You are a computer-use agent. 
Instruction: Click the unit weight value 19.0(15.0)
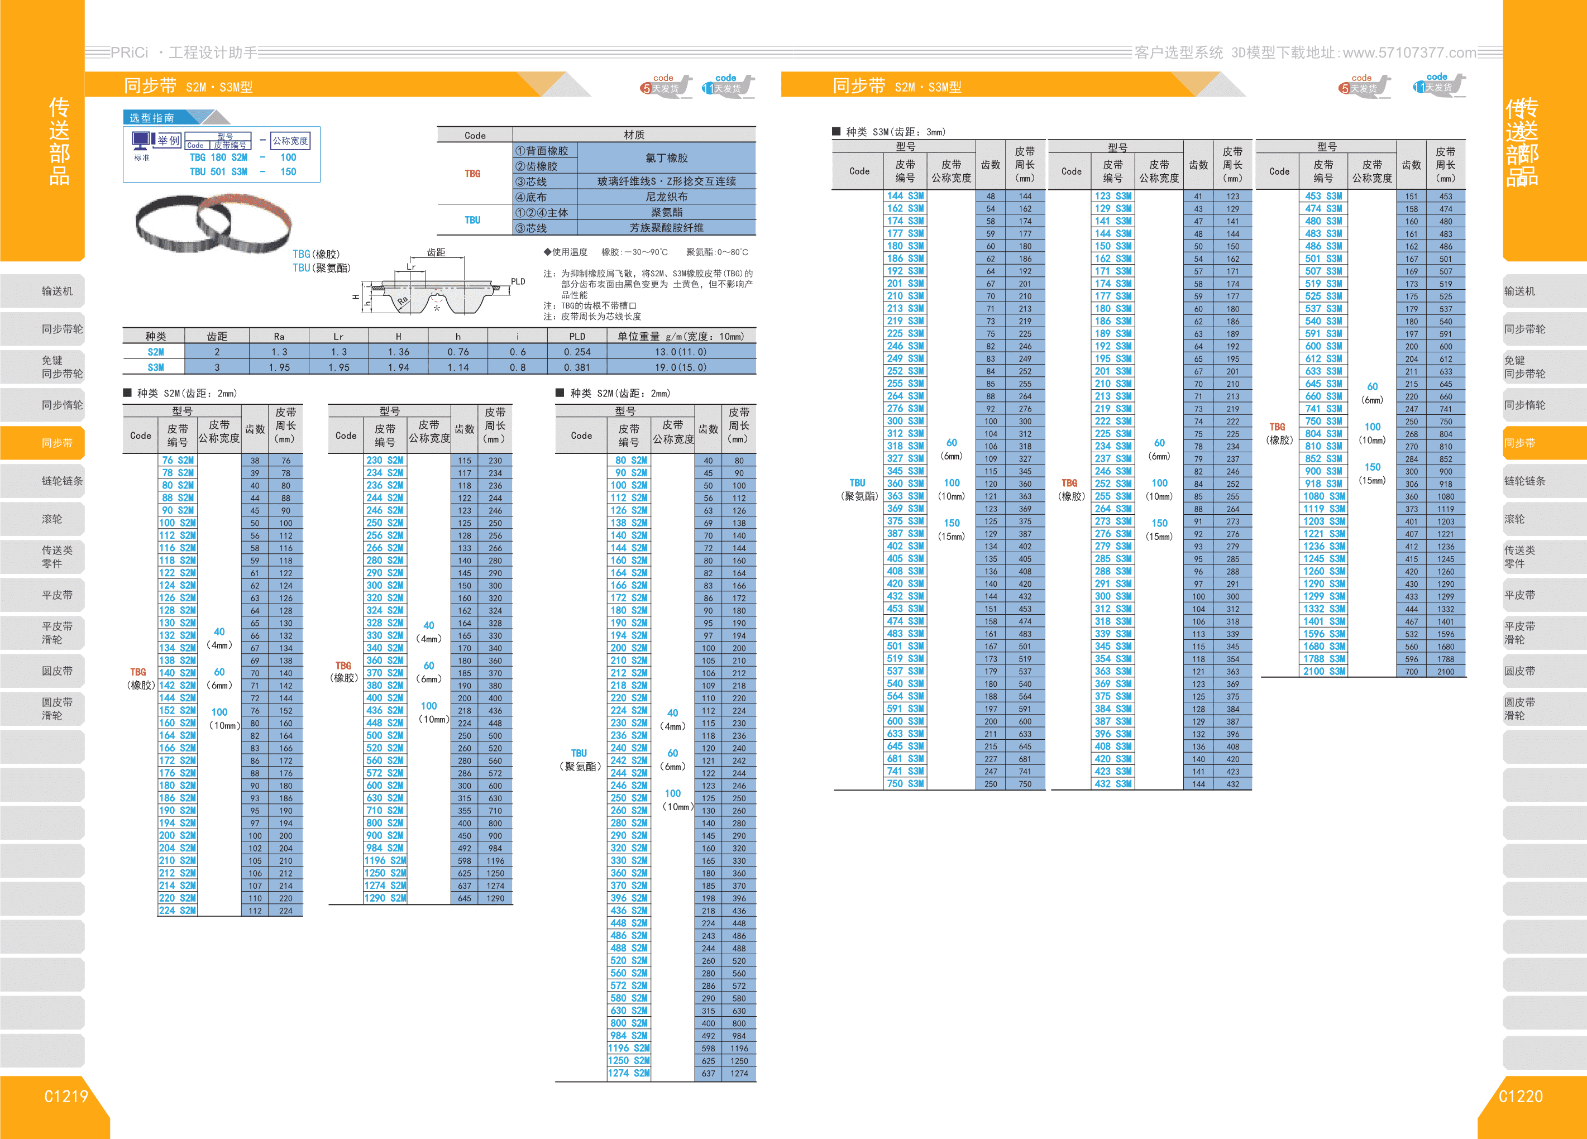(x=681, y=367)
